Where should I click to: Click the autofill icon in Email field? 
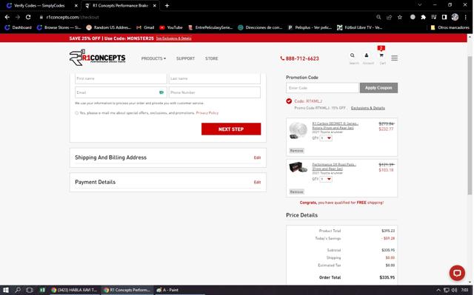pyautogui.click(x=161, y=92)
